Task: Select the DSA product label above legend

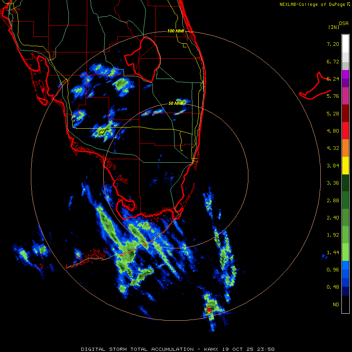Action: [344, 23]
